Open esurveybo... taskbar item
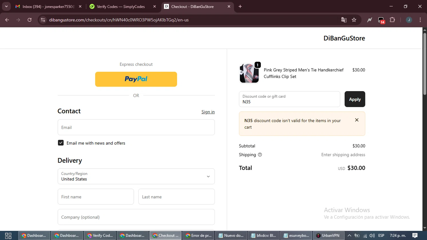The width and height of the screenshot is (427, 240). click(297, 235)
